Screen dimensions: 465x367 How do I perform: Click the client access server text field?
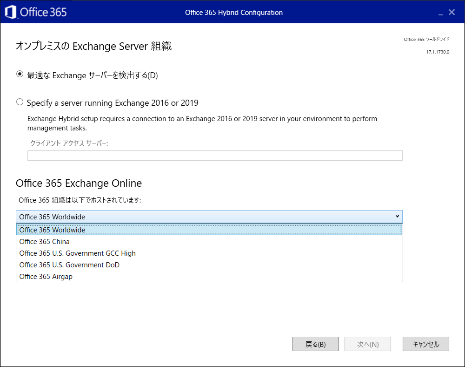[215, 156]
